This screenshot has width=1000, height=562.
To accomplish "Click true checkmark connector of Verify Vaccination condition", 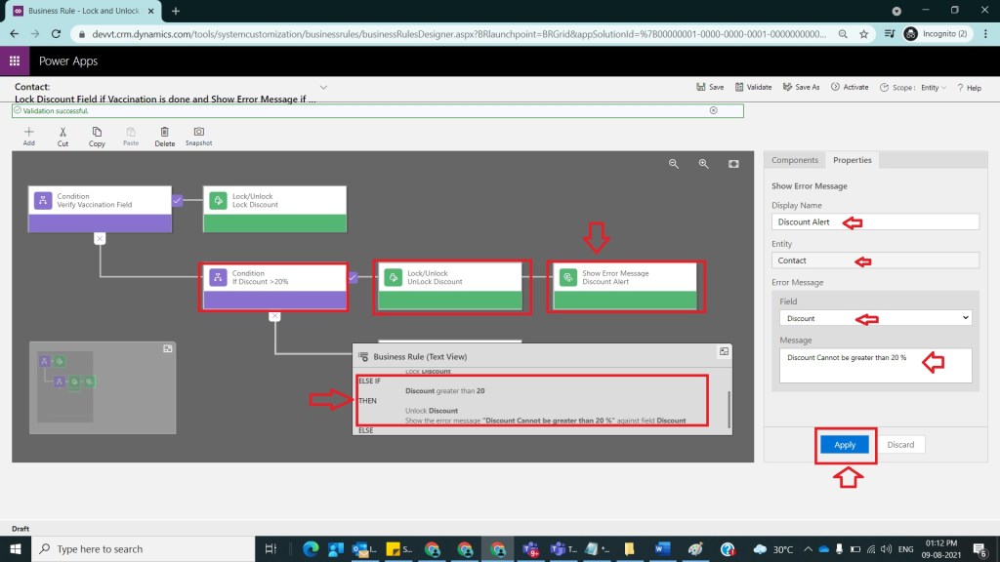I will click(178, 200).
